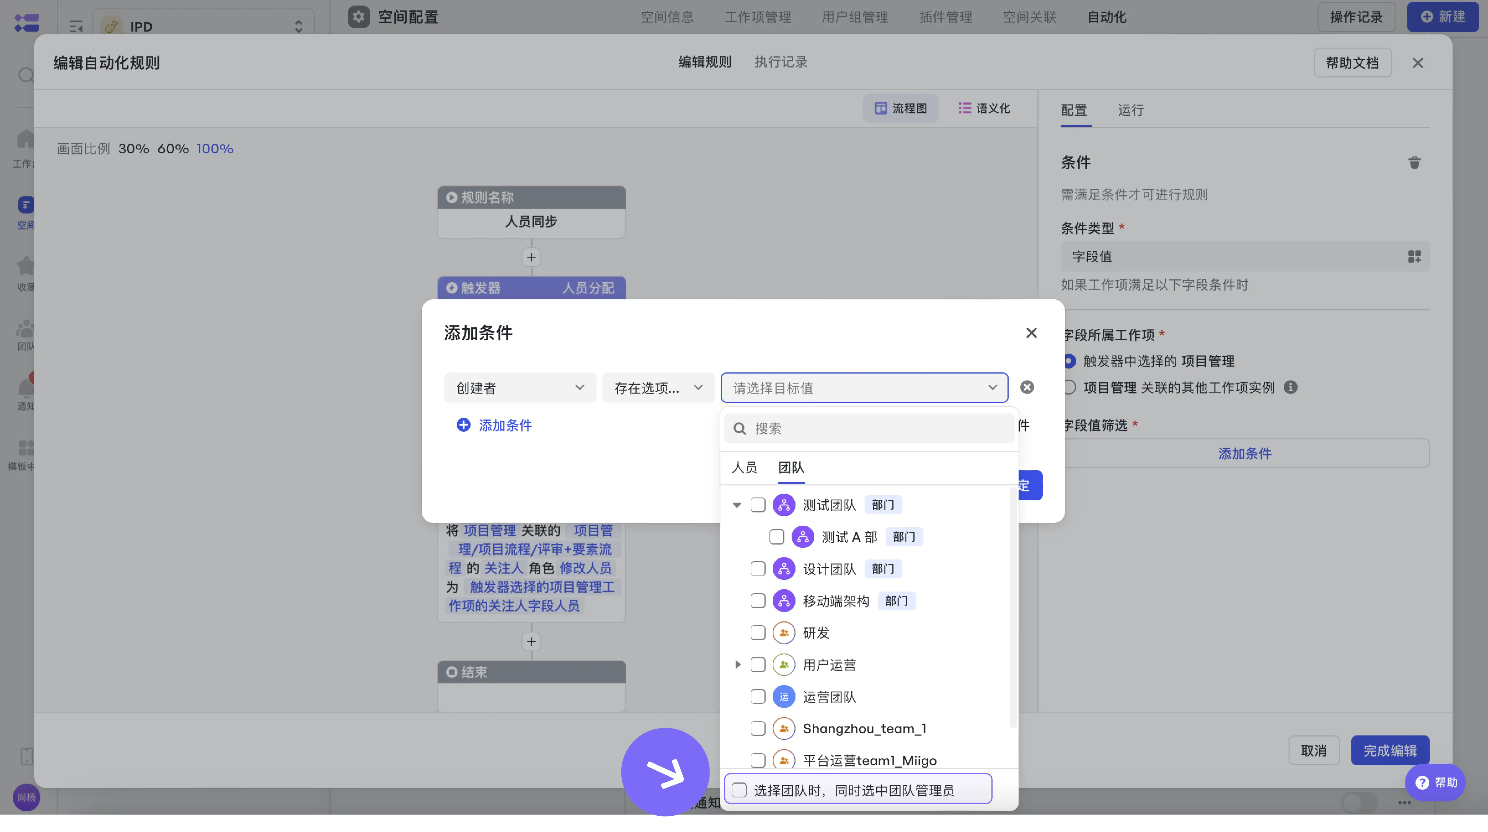The height and width of the screenshot is (832, 1488).
Task: Click the 测试 A 部 team icon
Action: [x=803, y=537]
